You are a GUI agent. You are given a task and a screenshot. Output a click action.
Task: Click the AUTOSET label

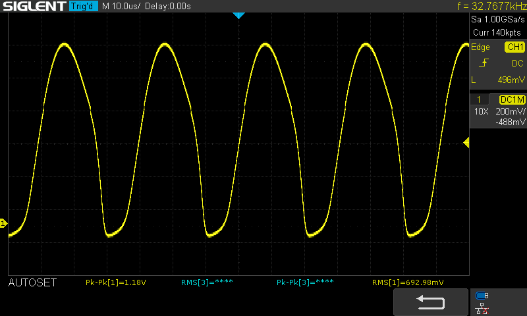click(32, 283)
